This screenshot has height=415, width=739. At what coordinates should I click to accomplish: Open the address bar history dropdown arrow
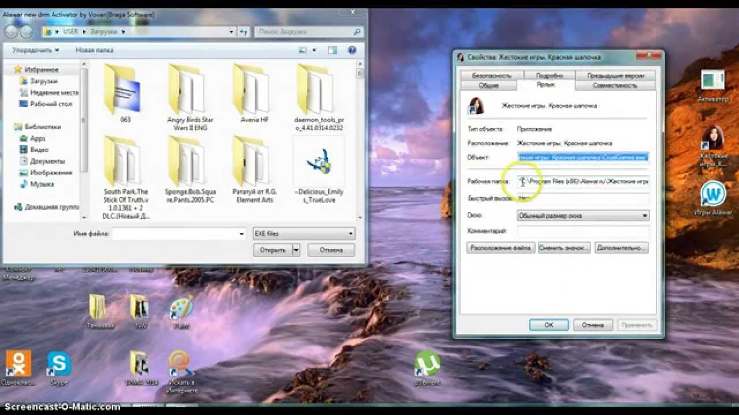[232, 32]
